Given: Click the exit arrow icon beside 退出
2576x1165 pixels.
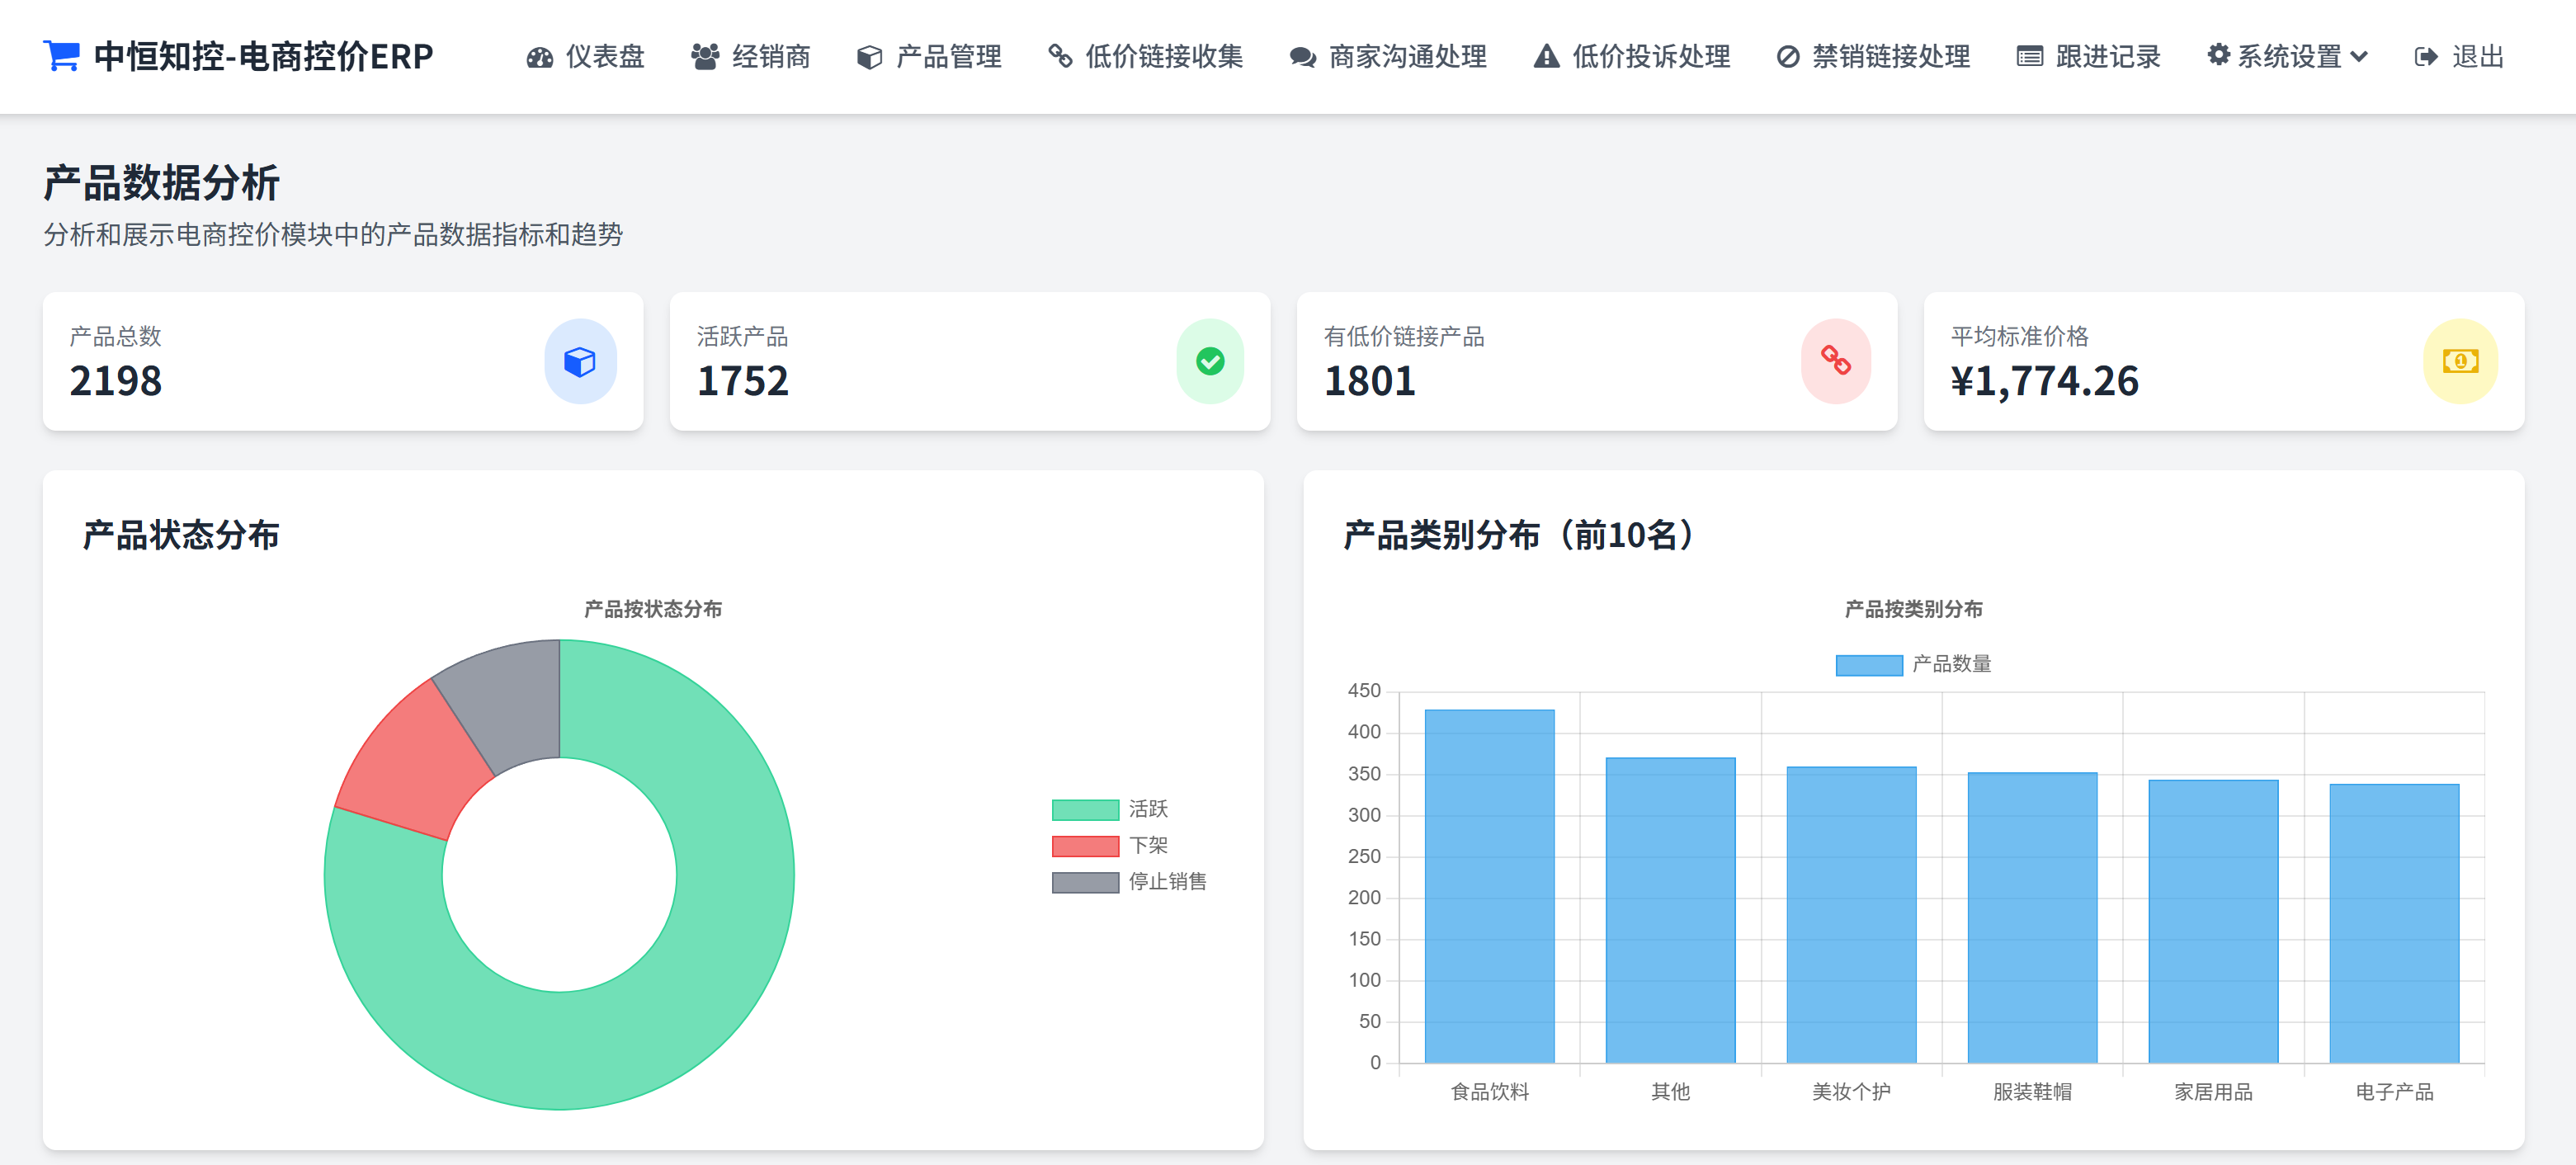Looking at the screenshot, I should point(2425,57).
